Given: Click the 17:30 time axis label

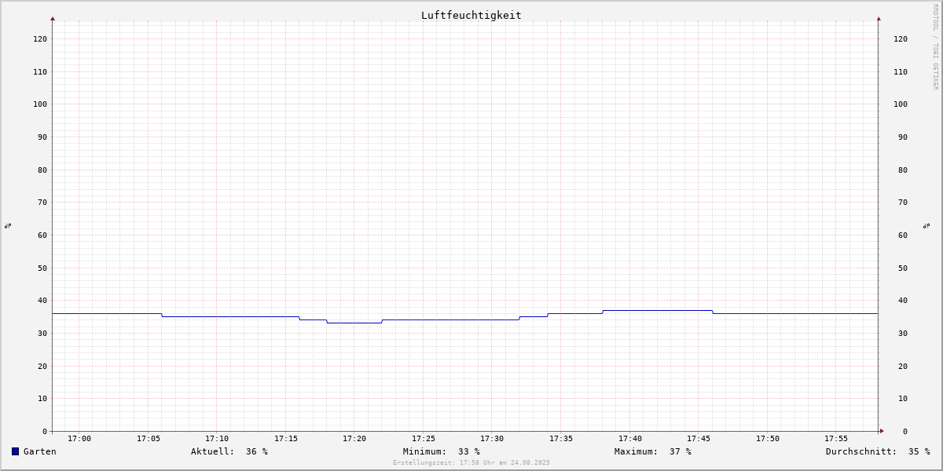Looking at the screenshot, I should point(492,439).
